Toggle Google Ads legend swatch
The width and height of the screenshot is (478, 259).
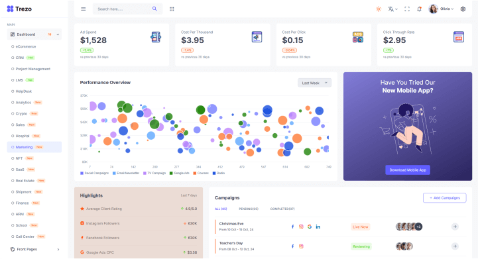171,173
